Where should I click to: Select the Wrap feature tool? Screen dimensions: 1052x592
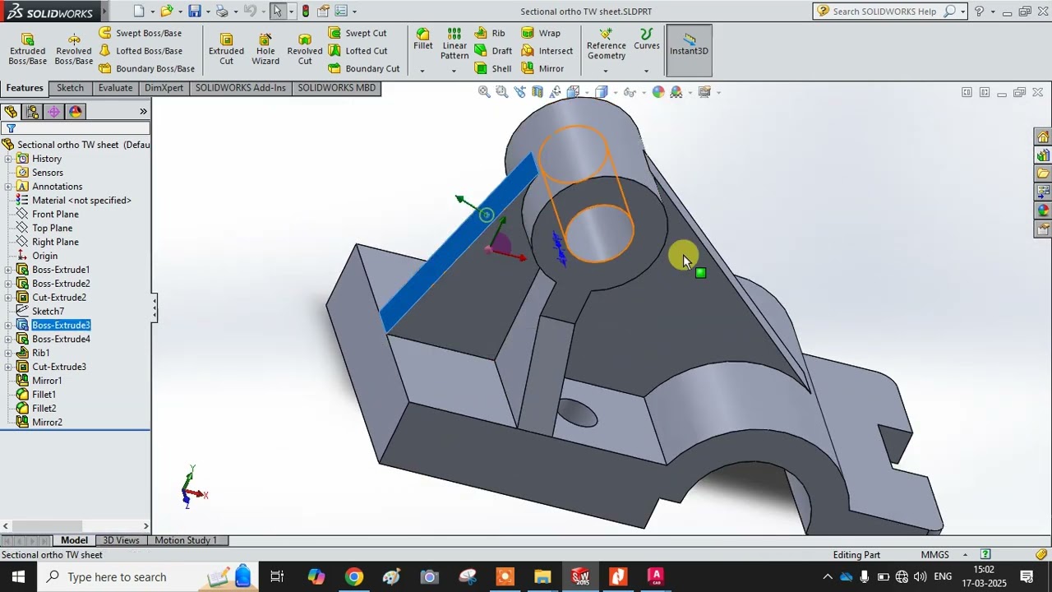(541, 33)
